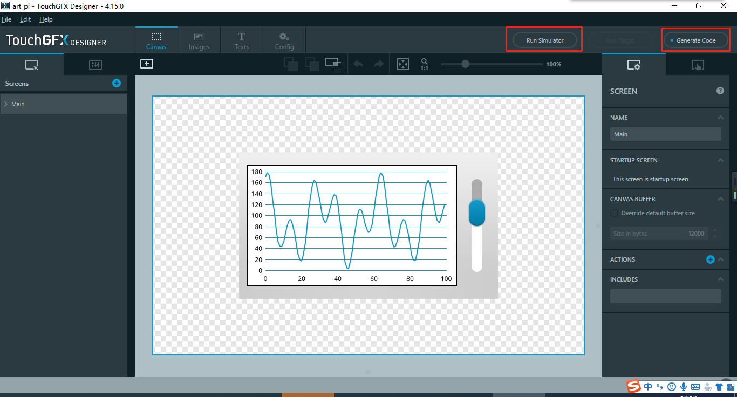
Task: Toggle the punctuation mode icon in IME bar
Action: click(x=659, y=387)
